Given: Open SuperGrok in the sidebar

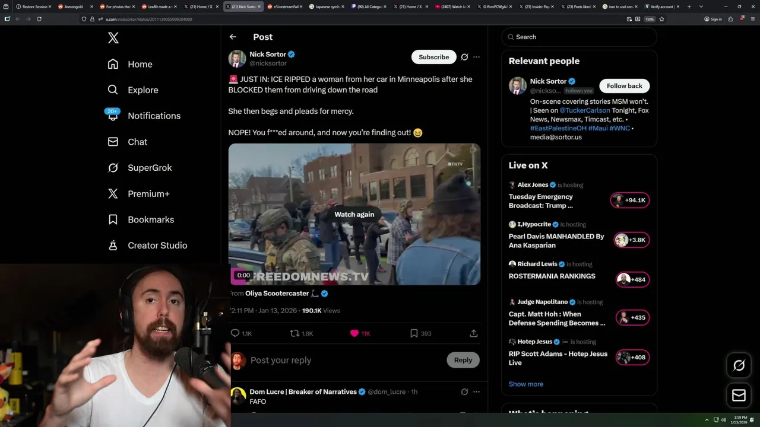Looking at the screenshot, I should click(x=140, y=168).
